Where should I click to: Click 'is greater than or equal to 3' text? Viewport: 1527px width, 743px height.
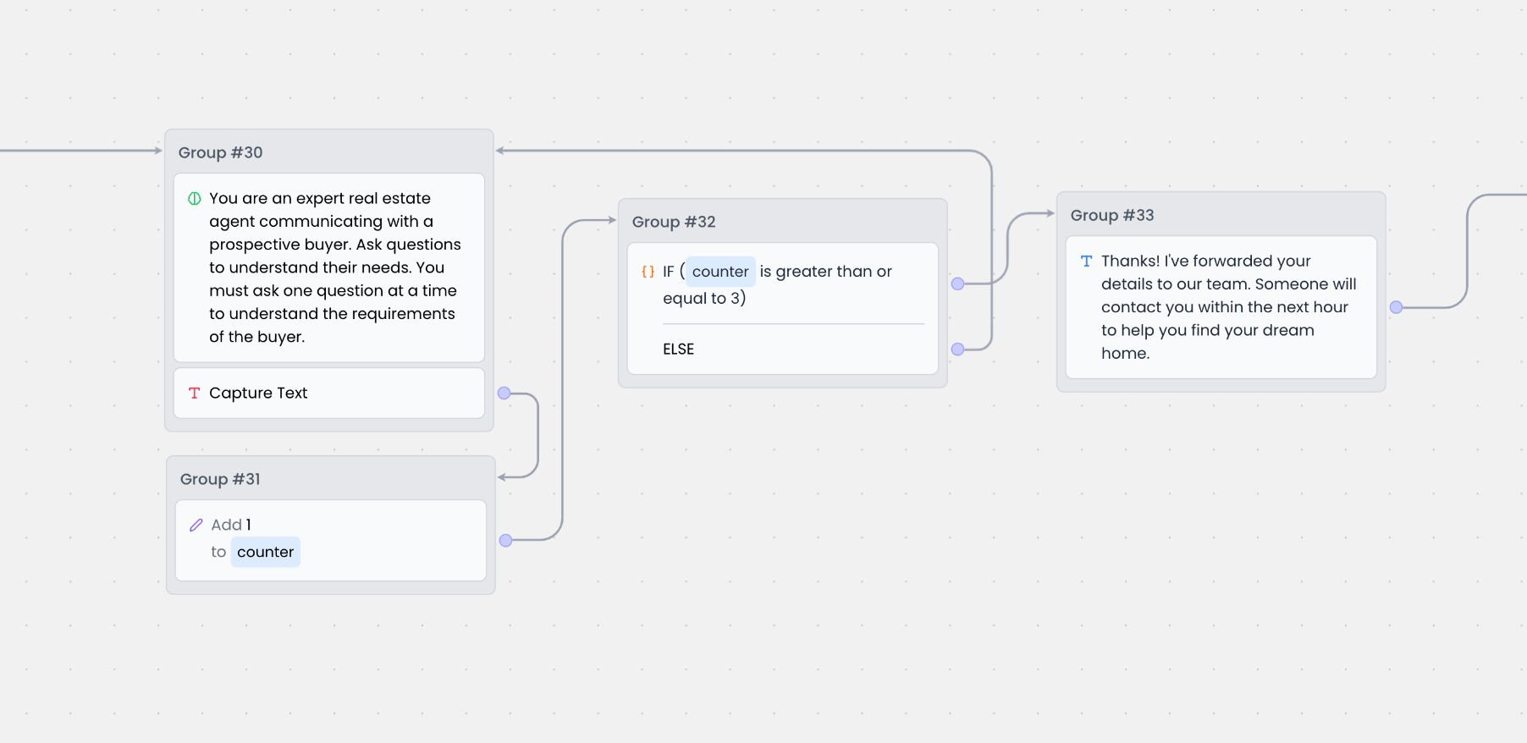pos(777,284)
